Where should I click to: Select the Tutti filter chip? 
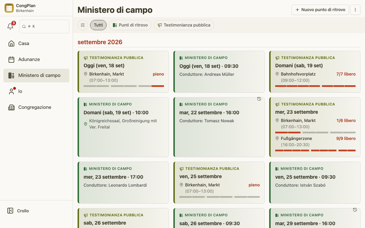(x=98, y=25)
